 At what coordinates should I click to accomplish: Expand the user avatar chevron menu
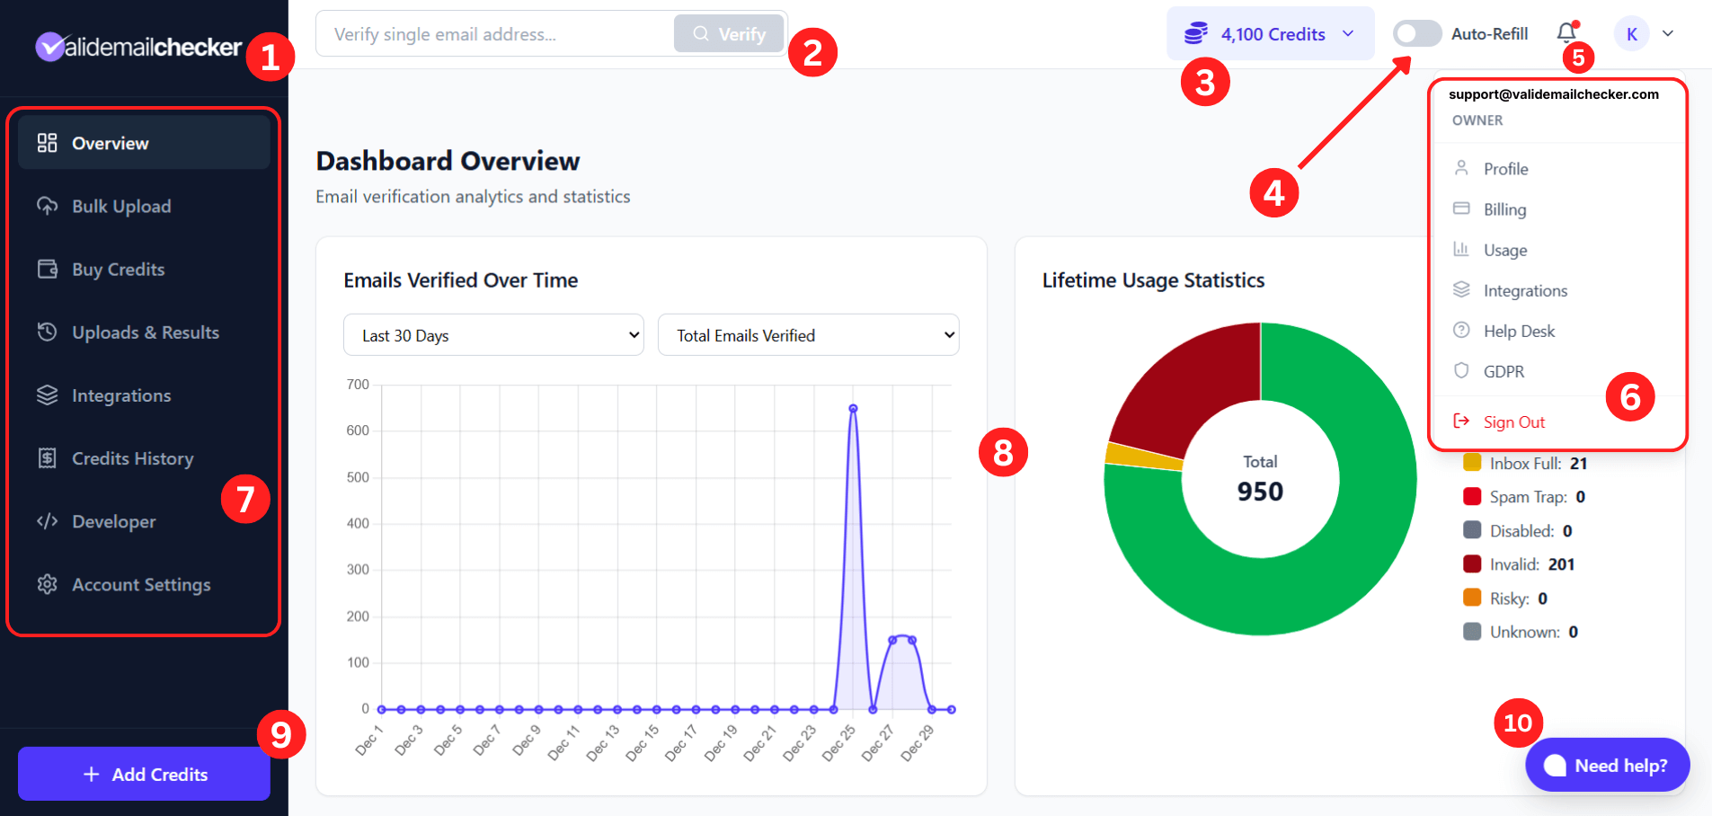[x=1669, y=33]
